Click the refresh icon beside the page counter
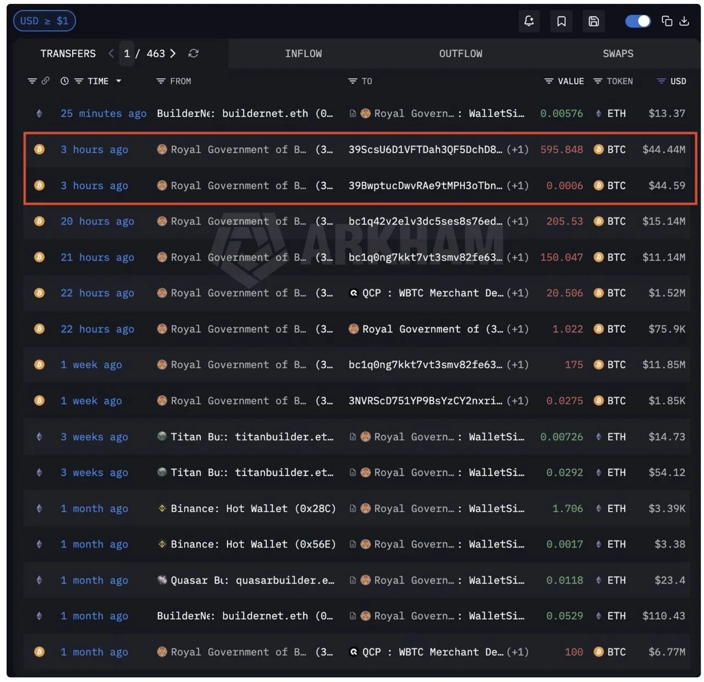Viewport: 704px width, 682px height. 193,53
